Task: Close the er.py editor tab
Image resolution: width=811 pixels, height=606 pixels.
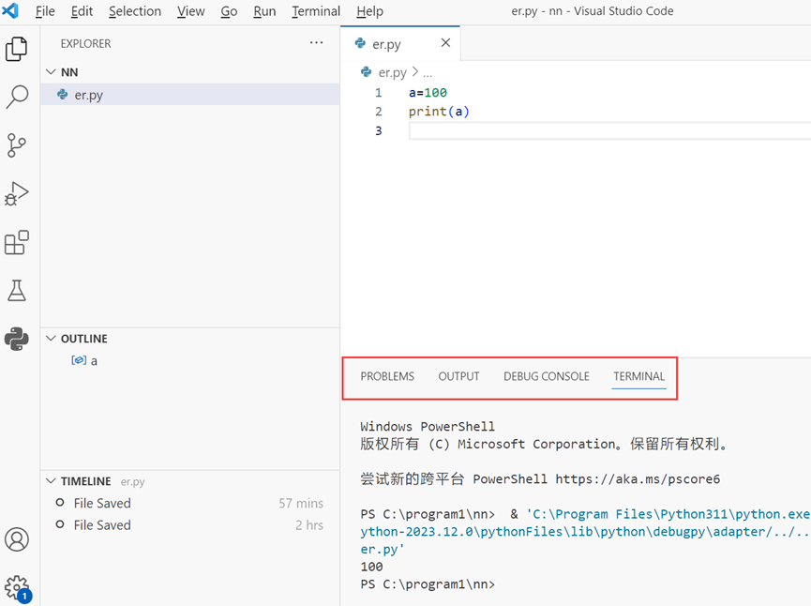Action: click(445, 43)
